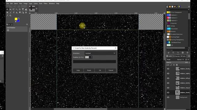This screenshot has width=197, height=110.
Task: Select the Clone stamp tool
Action: (x=17, y=13)
